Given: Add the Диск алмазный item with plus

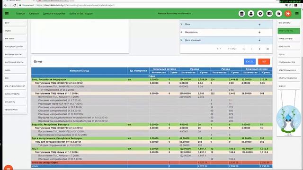Looking at the screenshot, I should (259, 40).
